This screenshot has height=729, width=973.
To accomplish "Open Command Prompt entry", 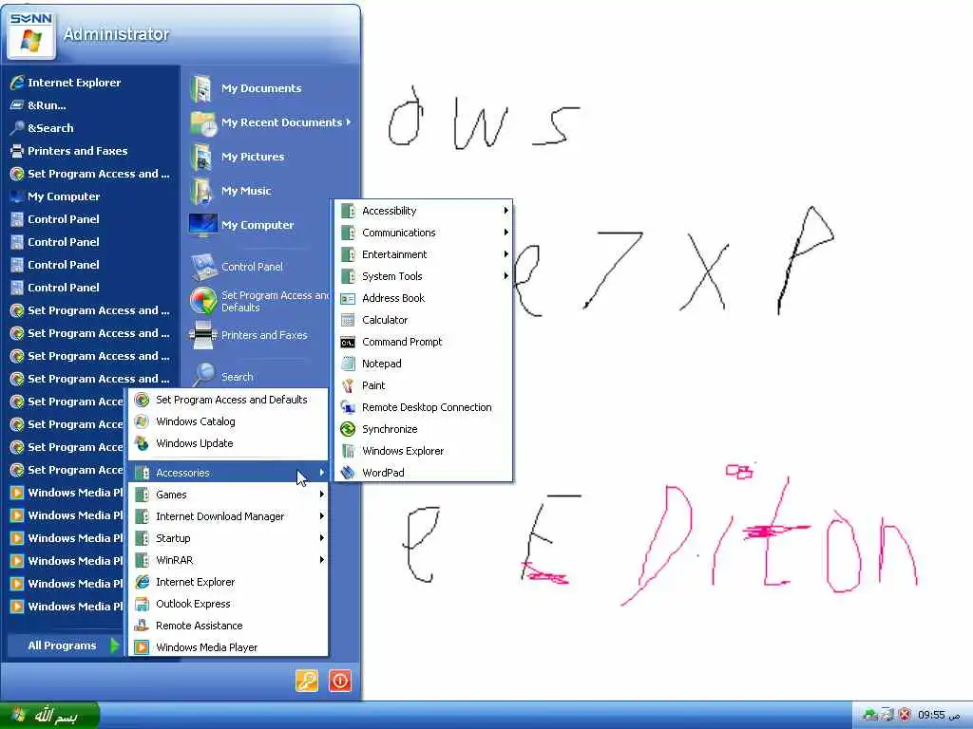I will click(x=423, y=342).
